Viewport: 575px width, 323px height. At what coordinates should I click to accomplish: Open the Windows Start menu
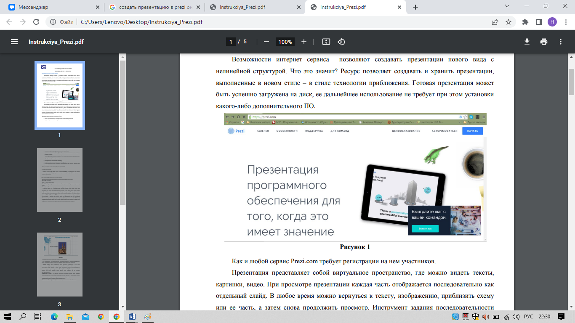pyautogui.click(x=7, y=317)
